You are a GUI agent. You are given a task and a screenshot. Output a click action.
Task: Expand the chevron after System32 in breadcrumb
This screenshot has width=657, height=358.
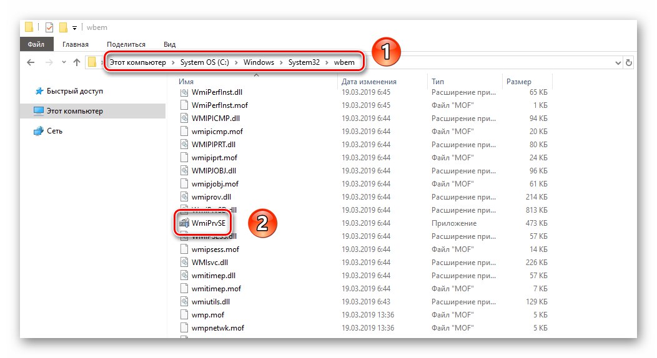tap(327, 63)
